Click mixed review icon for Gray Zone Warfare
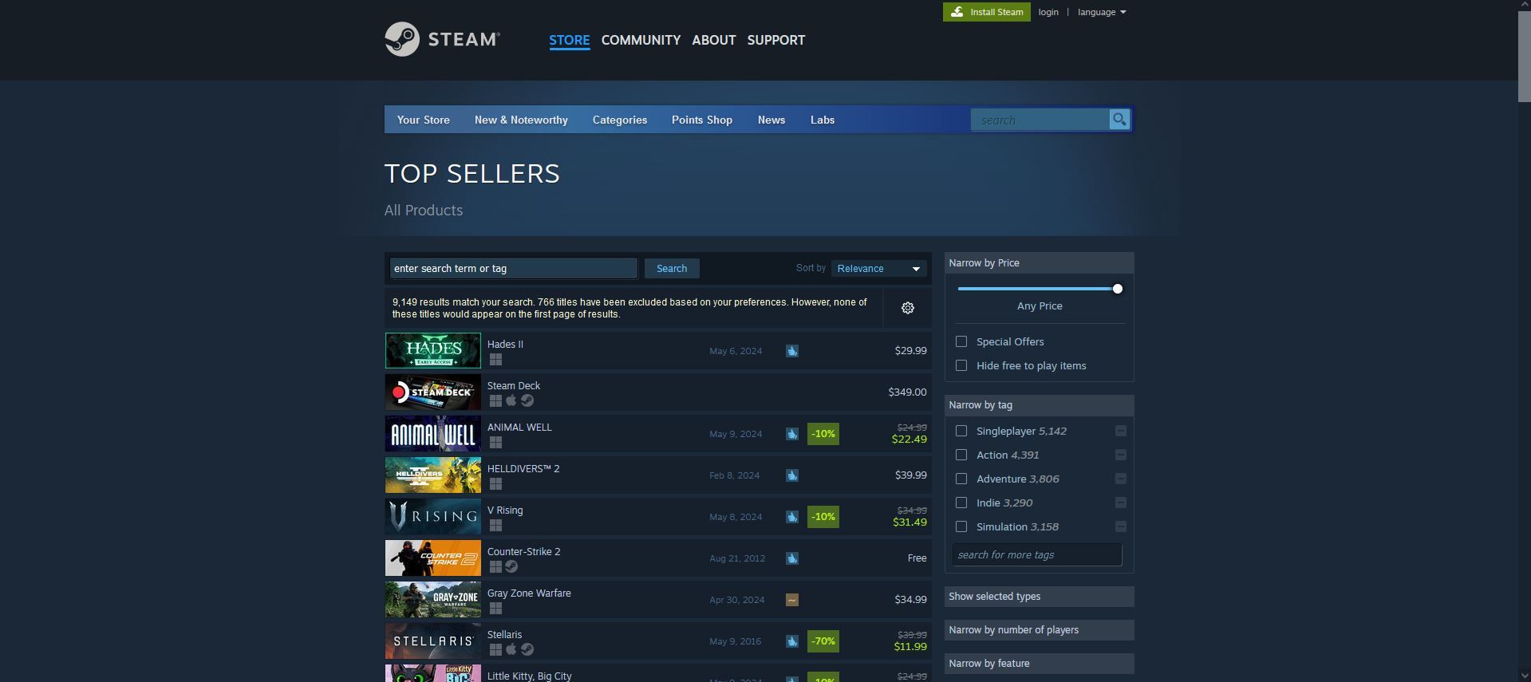 tap(791, 600)
